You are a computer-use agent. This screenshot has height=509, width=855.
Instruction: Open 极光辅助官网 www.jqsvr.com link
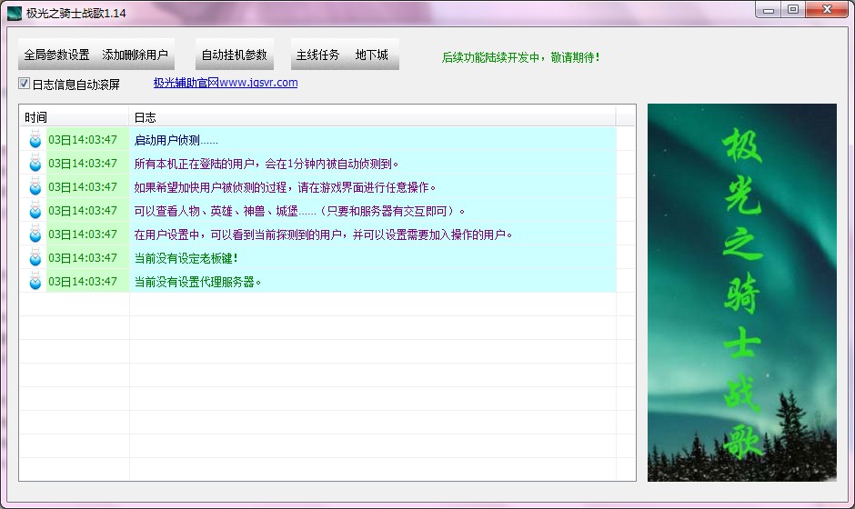tap(226, 83)
